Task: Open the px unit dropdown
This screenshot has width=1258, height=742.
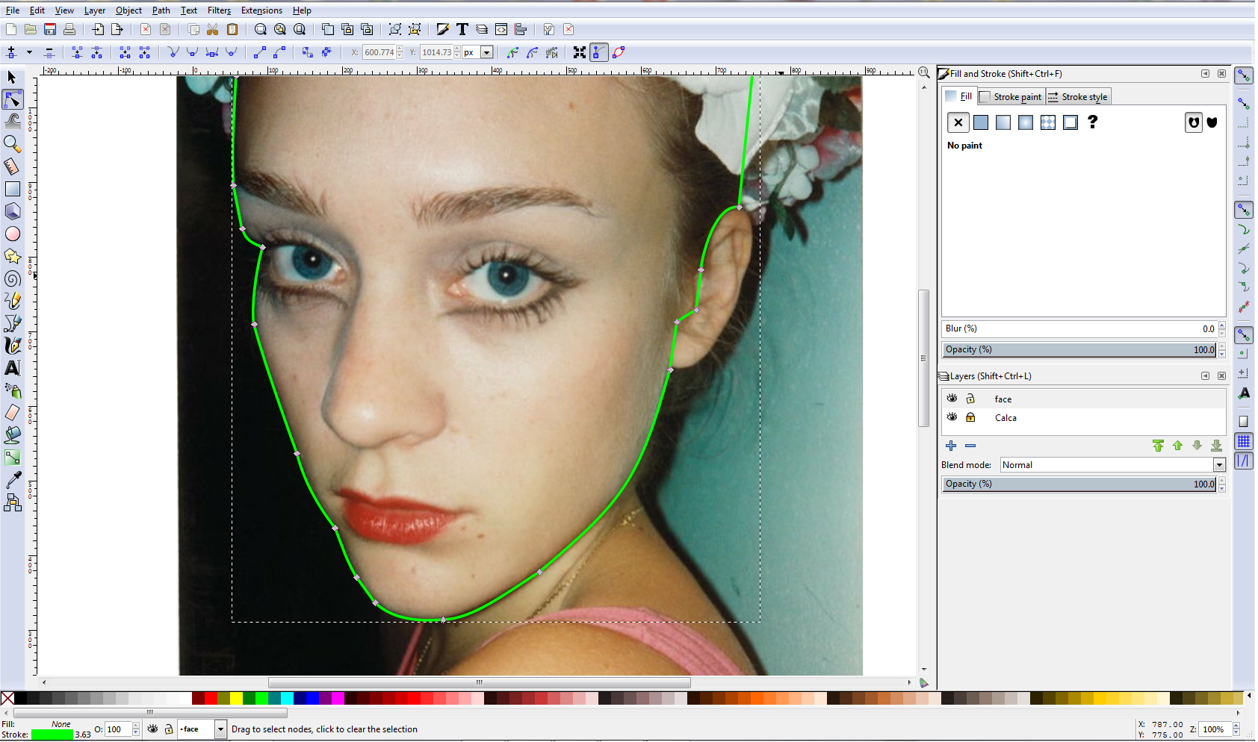Action: 486,52
